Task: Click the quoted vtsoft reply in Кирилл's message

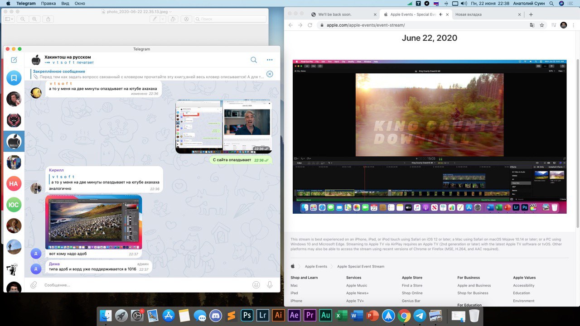Action: point(105,179)
